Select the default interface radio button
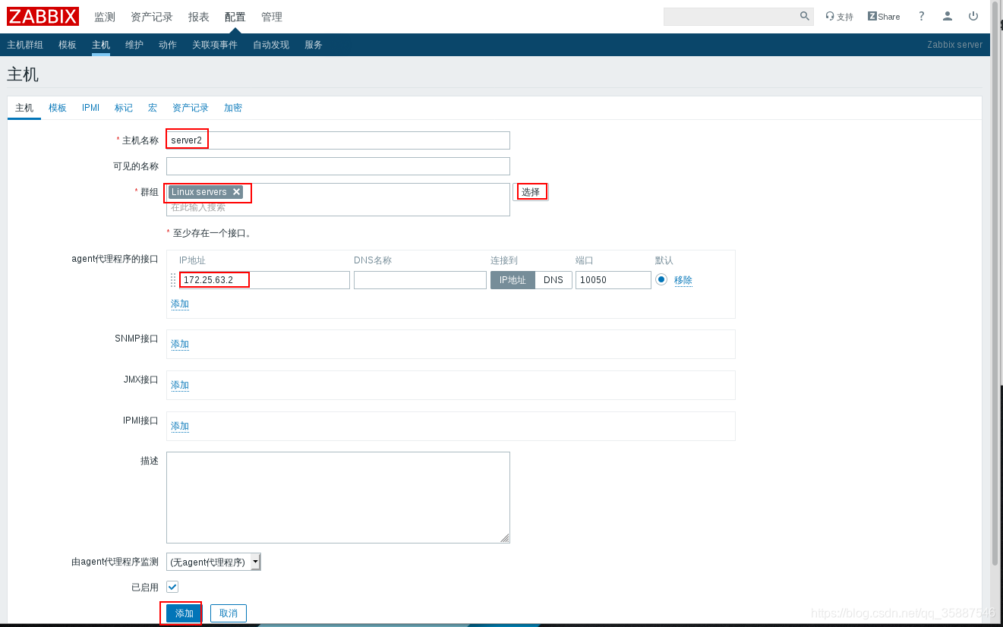Viewport: 1003px width, 627px height. coord(661,279)
